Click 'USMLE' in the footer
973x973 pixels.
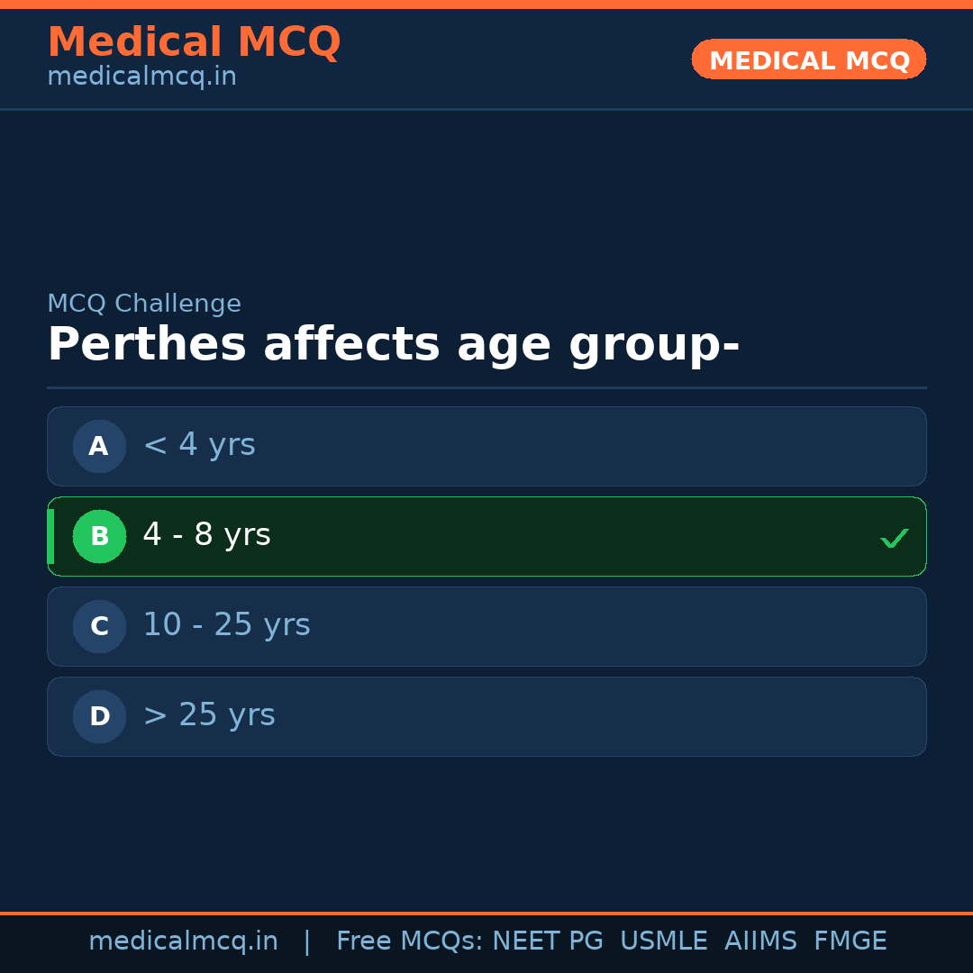coord(664,941)
